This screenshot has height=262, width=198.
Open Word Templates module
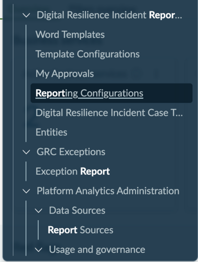coord(70,35)
